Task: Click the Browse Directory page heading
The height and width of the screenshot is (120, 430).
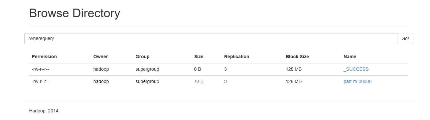Action: (74, 13)
